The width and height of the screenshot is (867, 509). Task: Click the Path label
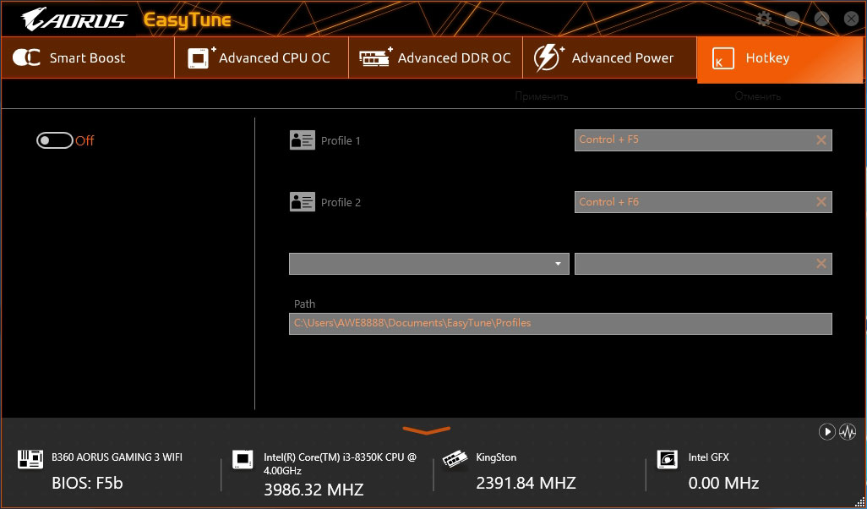[x=305, y=304]
